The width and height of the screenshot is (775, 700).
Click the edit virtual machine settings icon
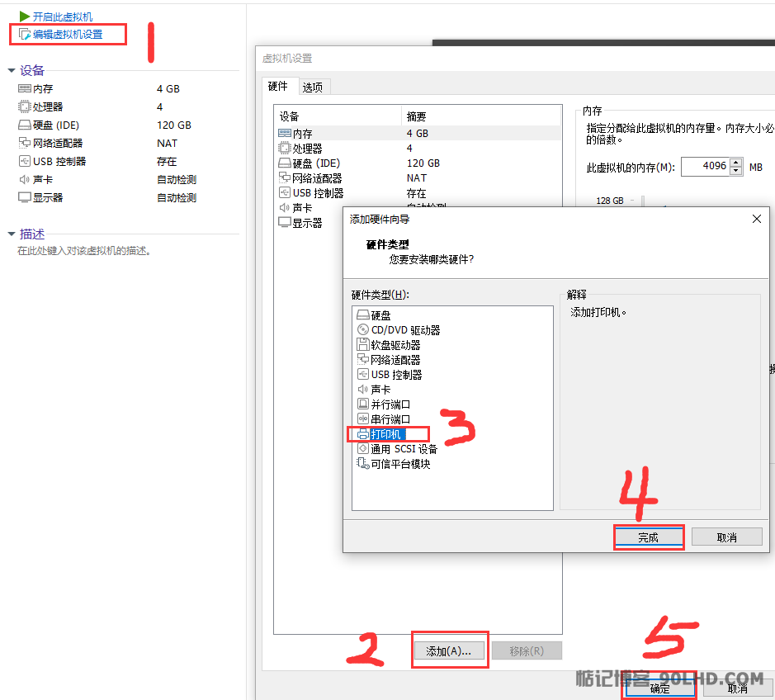[x=25, y=35]
